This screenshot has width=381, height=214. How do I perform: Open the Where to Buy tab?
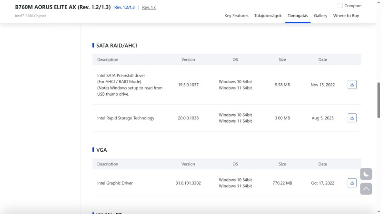coord(346,16)
